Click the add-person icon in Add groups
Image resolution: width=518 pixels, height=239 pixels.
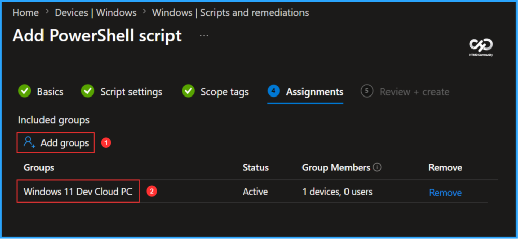coord(29,142)
